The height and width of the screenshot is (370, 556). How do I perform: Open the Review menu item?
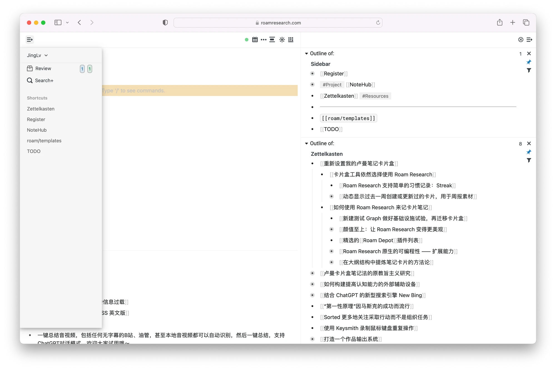point(43,68)
